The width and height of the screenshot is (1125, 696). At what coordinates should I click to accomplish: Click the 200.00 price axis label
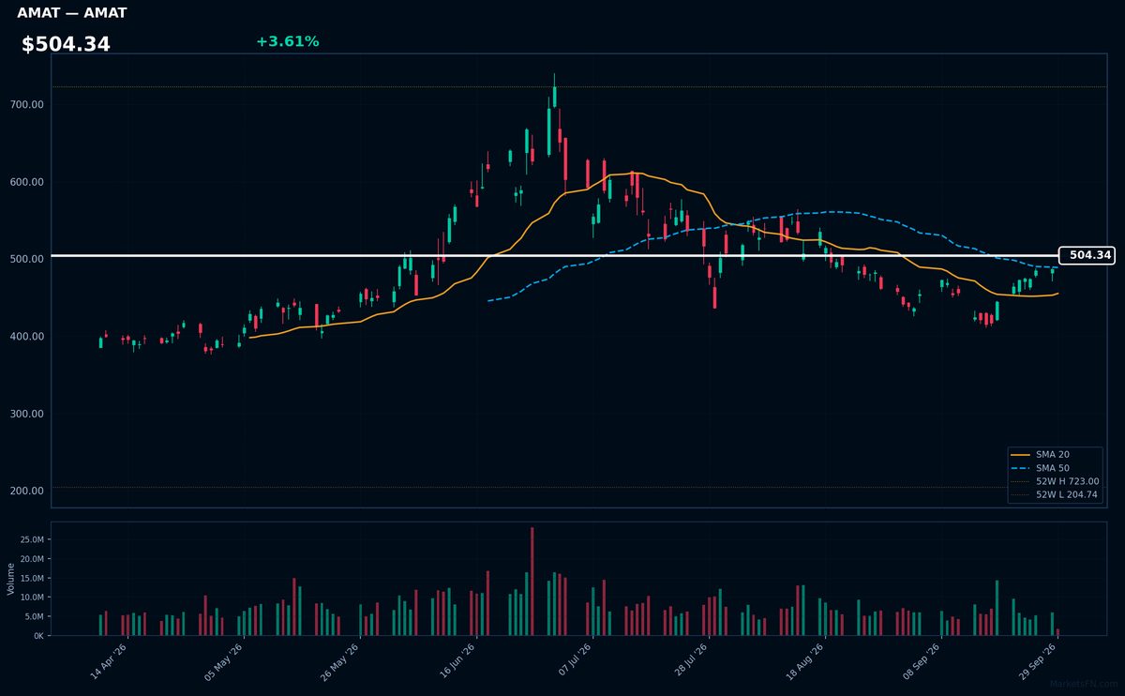(28, 492)
